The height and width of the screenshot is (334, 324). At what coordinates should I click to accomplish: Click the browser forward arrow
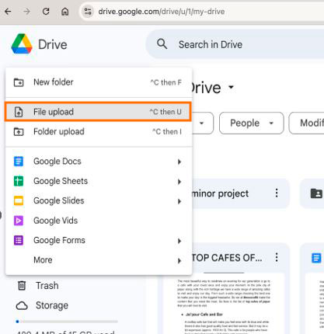pos(26,12)
